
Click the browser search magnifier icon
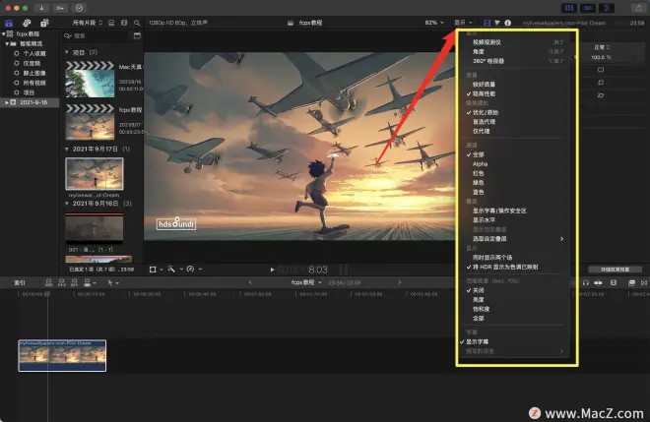pyautogui.click(x=137, y=23)
